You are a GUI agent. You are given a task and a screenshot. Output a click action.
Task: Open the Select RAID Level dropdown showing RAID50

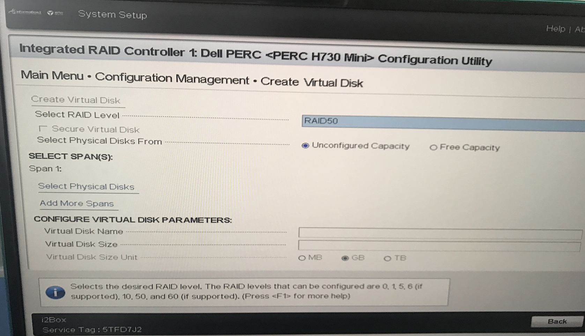point(443,123)
